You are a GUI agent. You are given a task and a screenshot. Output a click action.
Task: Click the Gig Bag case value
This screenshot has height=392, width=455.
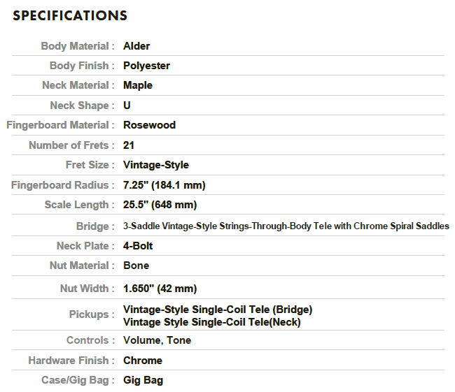pyautogui.click(x=143, y=380)
